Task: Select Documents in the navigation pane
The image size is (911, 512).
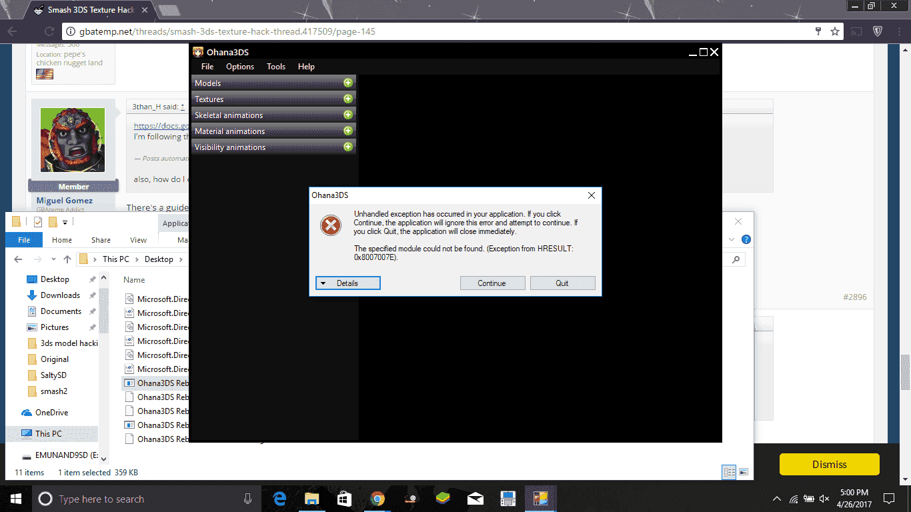Action: (x=61, y=311)
